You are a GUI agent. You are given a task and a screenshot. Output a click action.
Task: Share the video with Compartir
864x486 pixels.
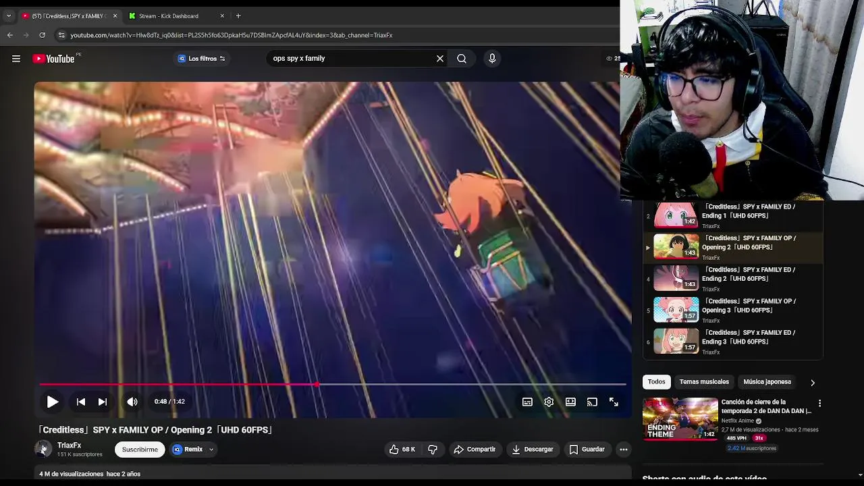click(x=475, y=449)
